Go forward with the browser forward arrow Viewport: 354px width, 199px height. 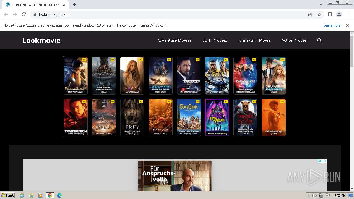tap(15, 14)
